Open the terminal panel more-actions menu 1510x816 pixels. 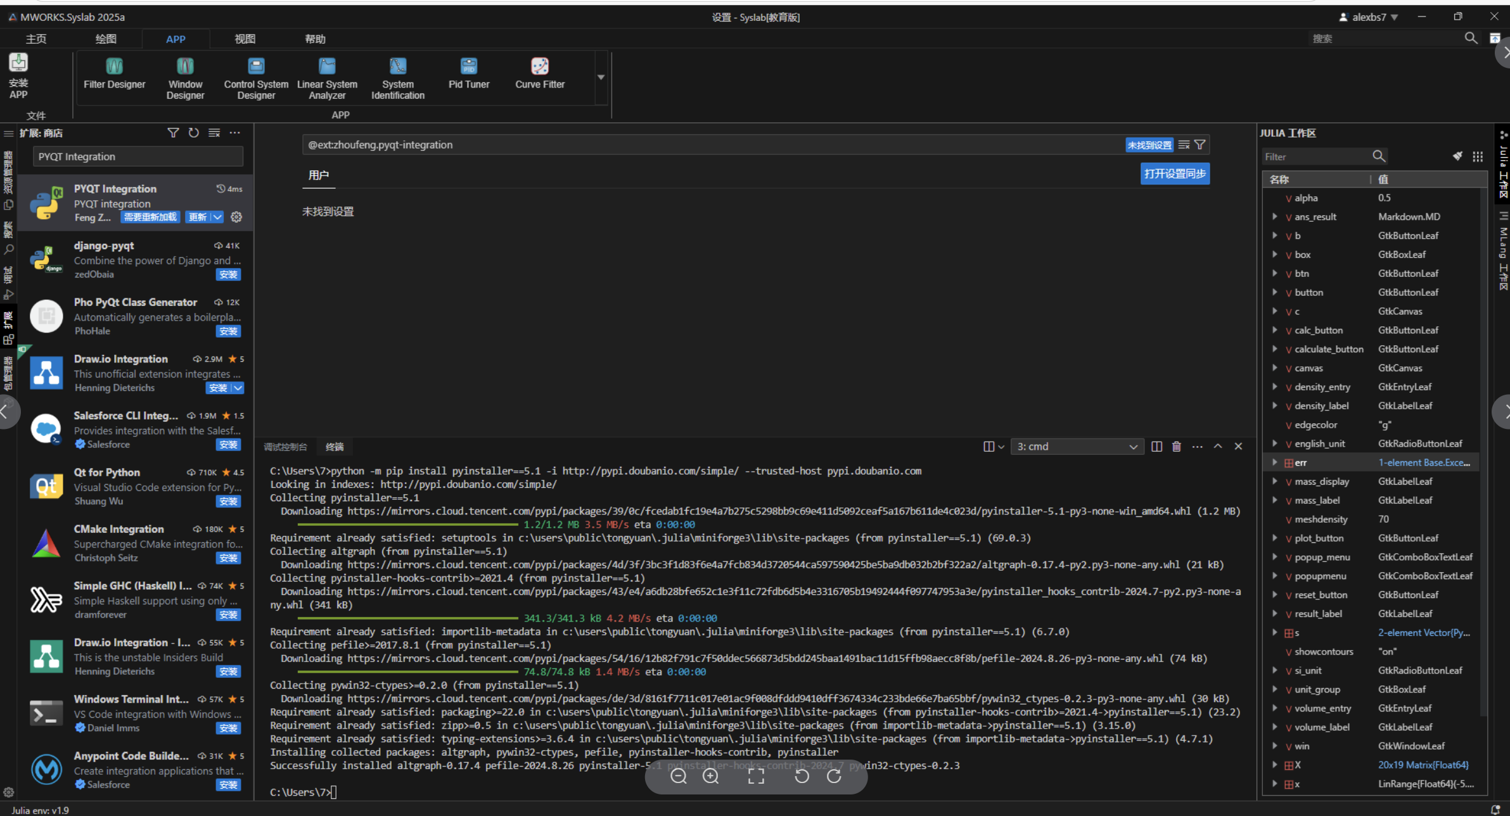(1197, 447)
